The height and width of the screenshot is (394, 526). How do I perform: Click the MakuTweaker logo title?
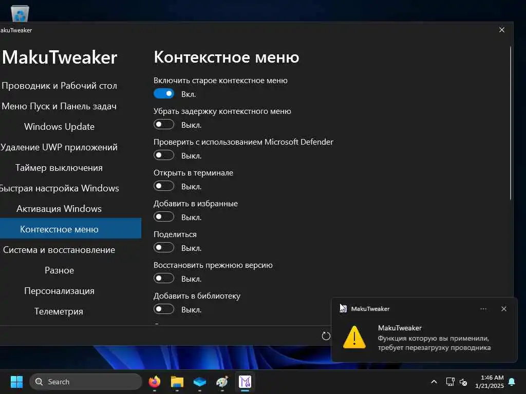point(60,57)
